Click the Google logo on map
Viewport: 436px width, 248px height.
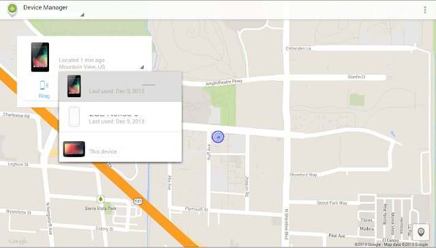point(18,241)
